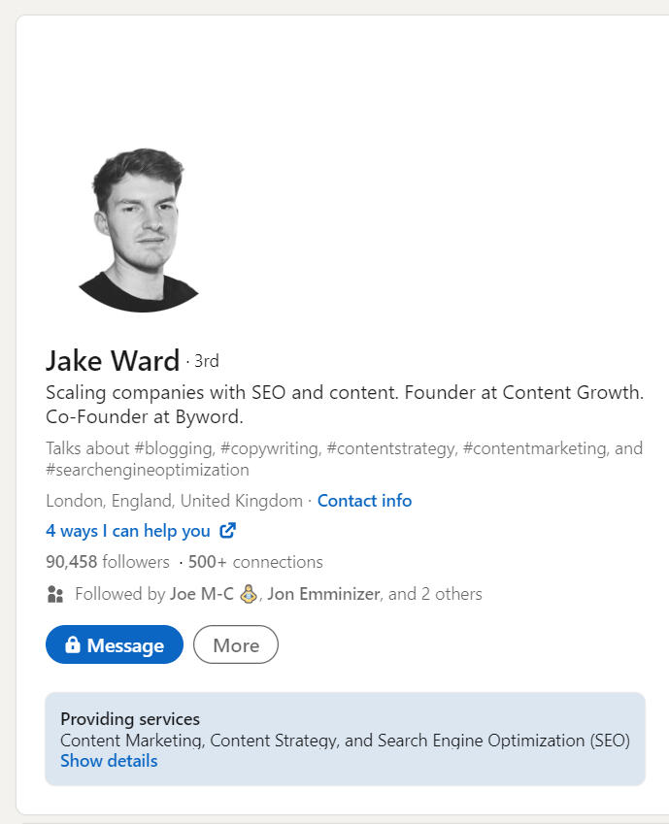
Task: Expand Show details for provided services
Action: point(109,761)
